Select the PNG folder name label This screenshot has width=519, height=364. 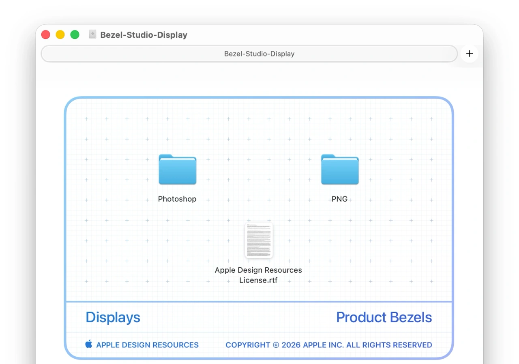click(339, 199)
